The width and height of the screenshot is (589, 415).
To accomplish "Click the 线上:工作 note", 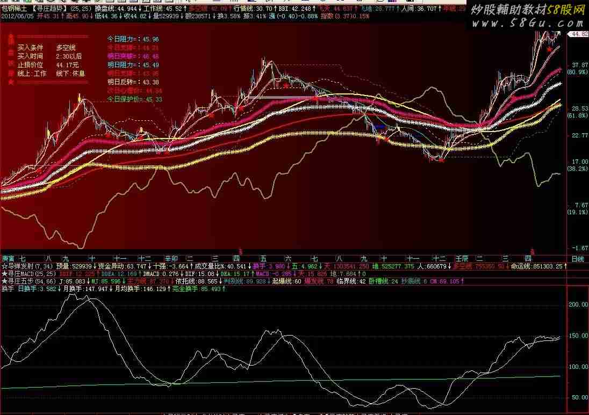I will pos(32,74).
